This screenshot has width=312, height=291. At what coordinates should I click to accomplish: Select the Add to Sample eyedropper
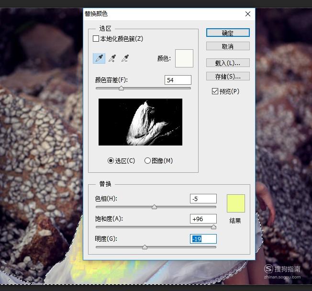(112, 58)
